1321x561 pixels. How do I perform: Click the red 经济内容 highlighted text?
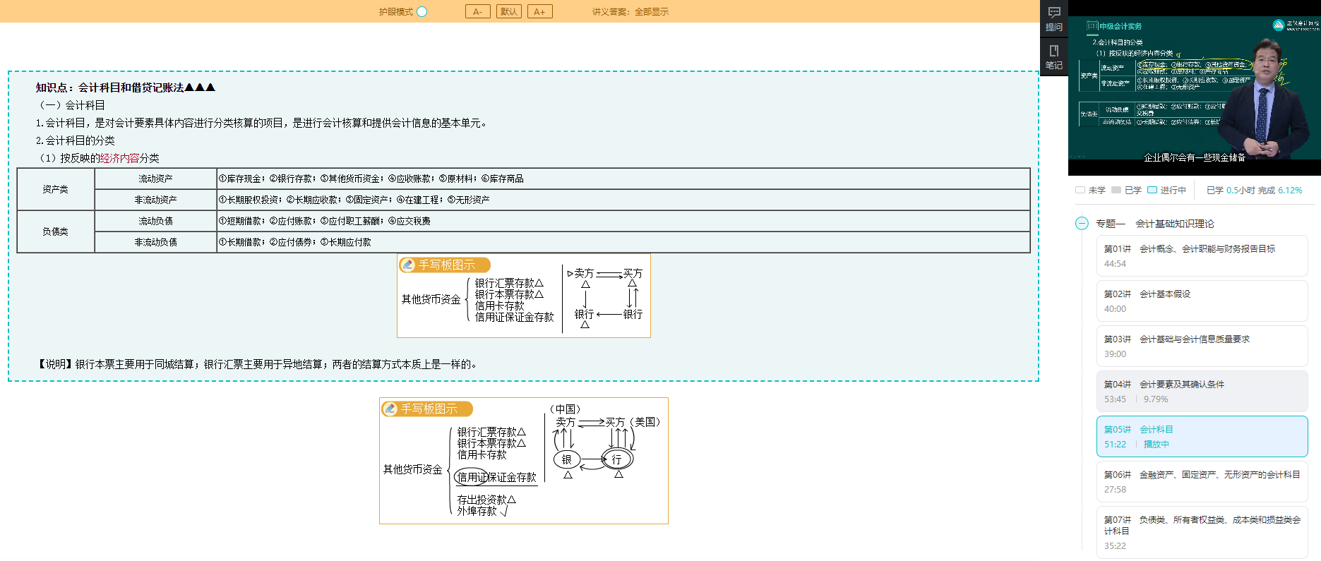point(119,158)
